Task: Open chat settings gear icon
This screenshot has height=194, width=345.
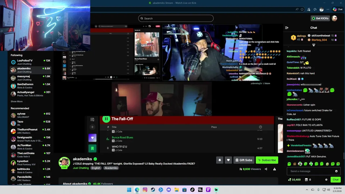Action: [326, 180]
